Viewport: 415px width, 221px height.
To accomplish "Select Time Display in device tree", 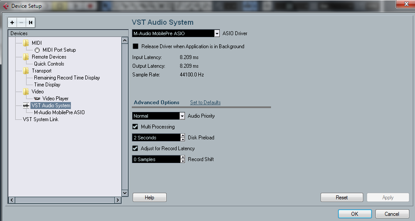I will (47, 85).
